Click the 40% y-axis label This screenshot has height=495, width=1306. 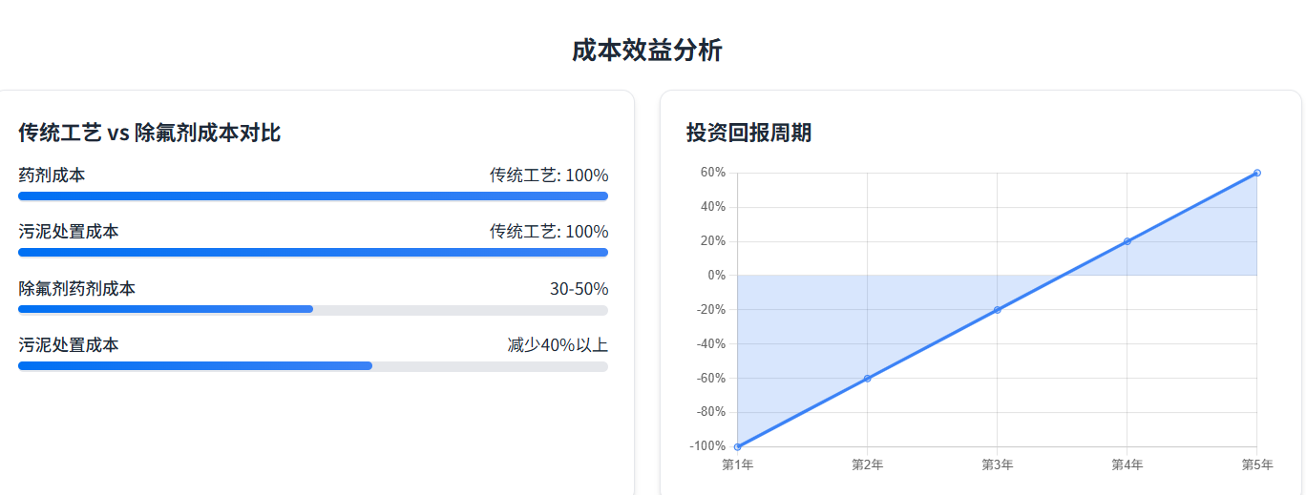713,207
